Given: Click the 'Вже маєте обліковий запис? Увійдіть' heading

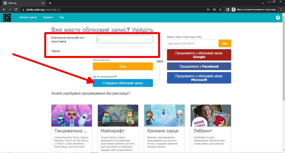Looking at the screenshot, I should click(102, 30).
